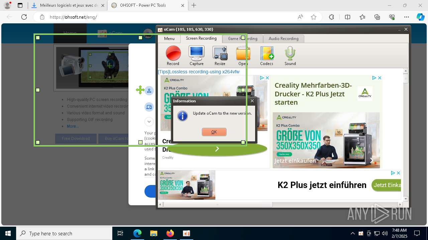Open the Sound settings in oCam
This screenshot has height=240, width=428.
pos(290,56)
